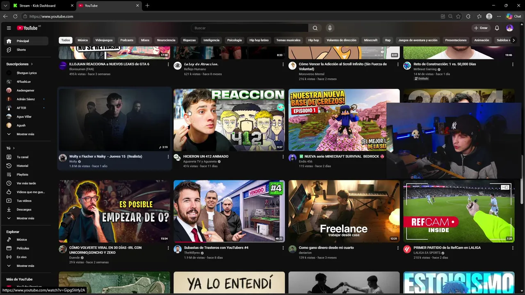Close the YouTube browser tab
This screenshot has height=295, width=525.
click(137, 6)
